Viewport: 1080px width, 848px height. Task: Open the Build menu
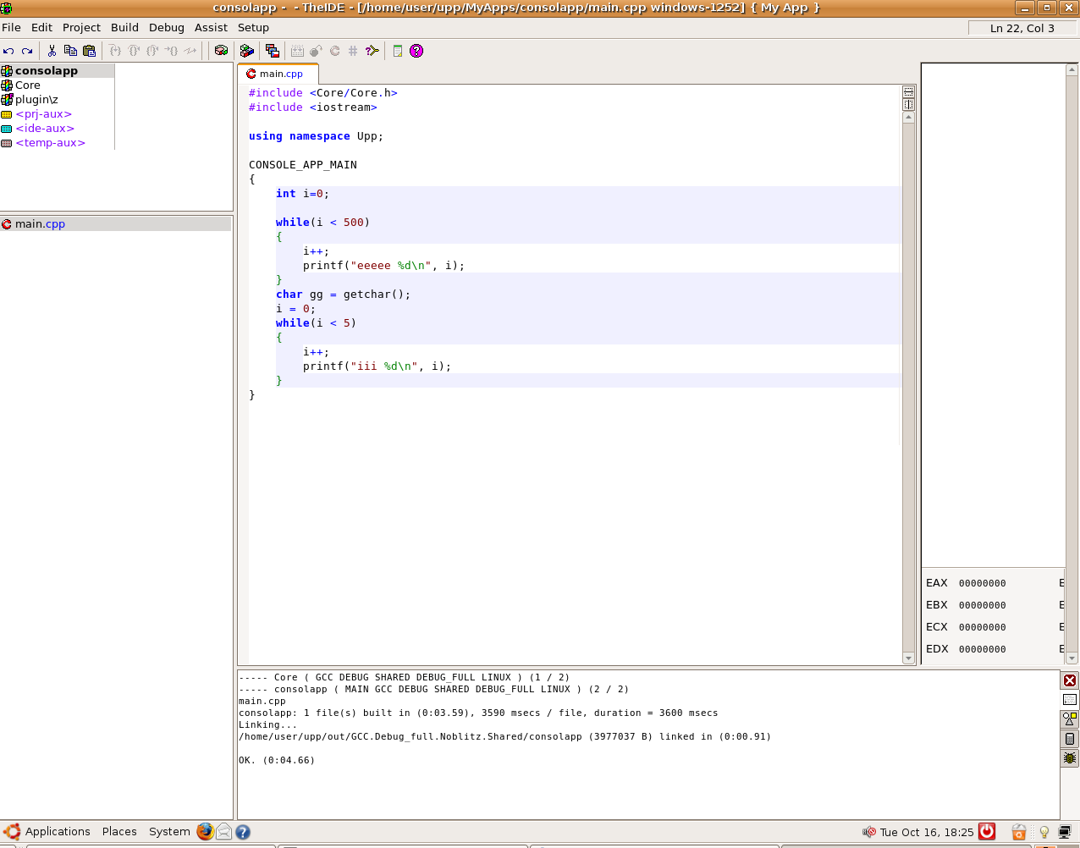124,27
